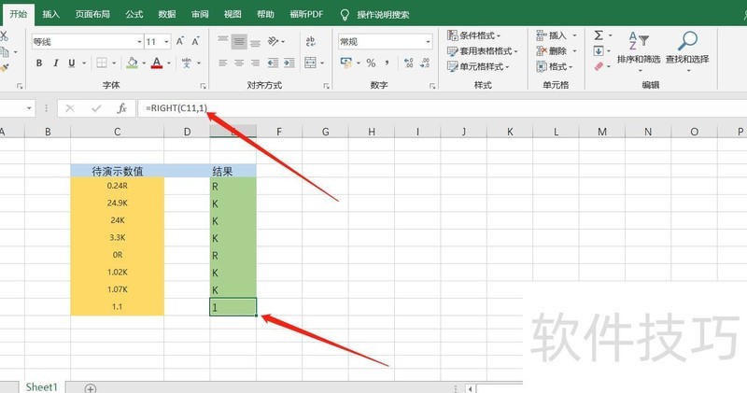This screenshot has width=747, height=393.
Task: Toggle Italic formatting
Action: tap(55, 63)
